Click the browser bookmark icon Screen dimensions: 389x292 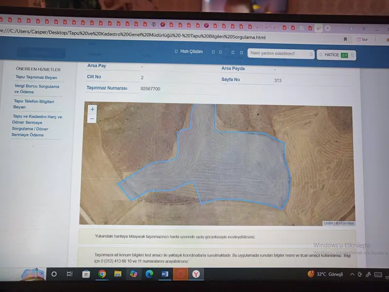(x=345, y=39)
